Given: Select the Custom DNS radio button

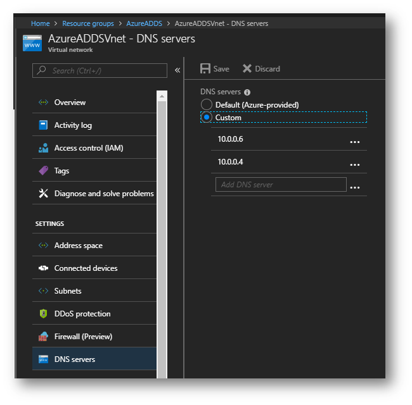Looking at the screenshot, I should 207,117.
